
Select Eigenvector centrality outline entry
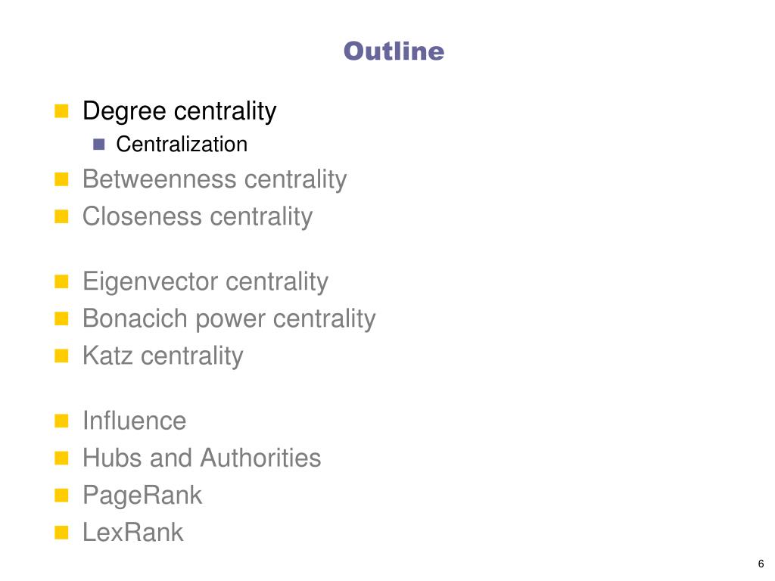pos(206,281)
